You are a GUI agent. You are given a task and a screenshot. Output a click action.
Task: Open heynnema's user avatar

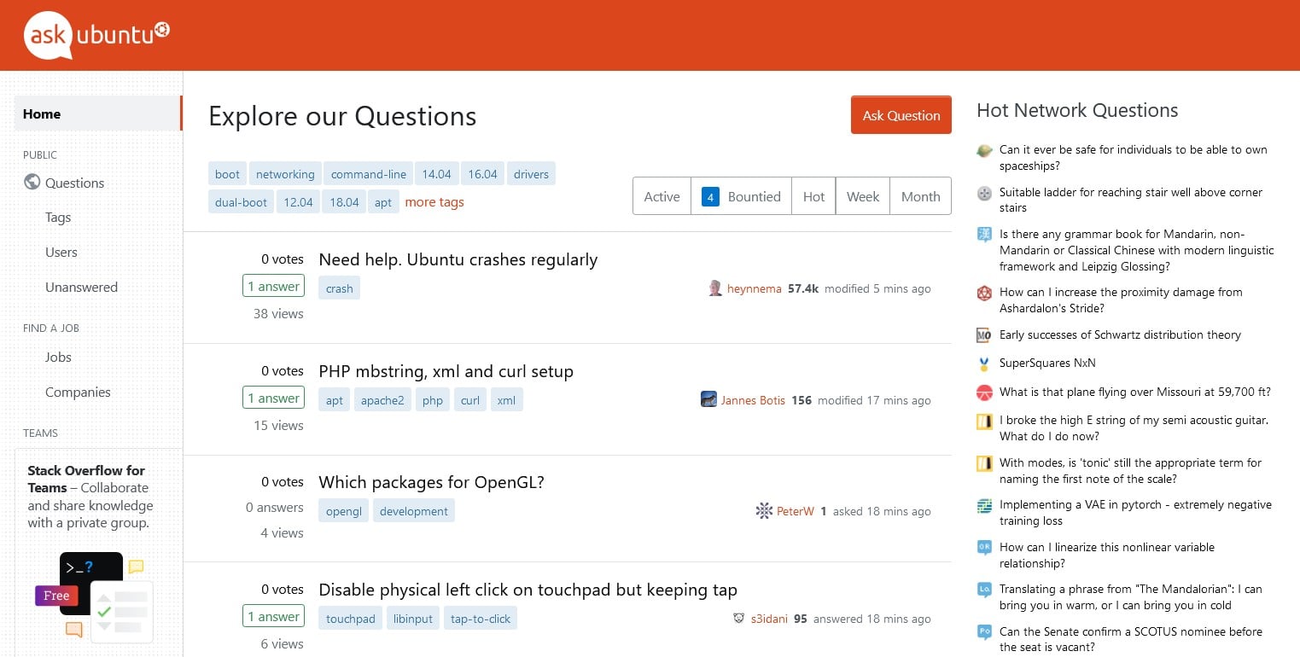tap(715, 288)
